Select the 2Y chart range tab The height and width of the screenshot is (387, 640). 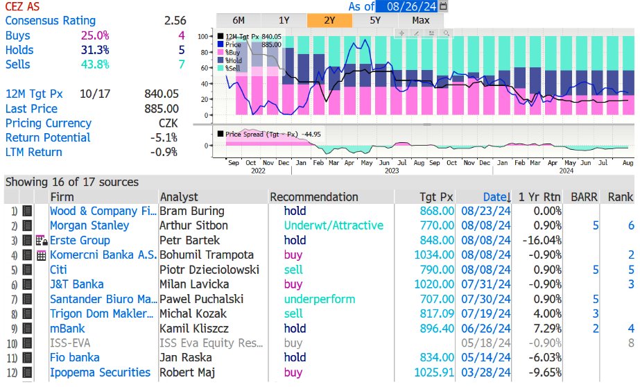click(x=329, y=20)
